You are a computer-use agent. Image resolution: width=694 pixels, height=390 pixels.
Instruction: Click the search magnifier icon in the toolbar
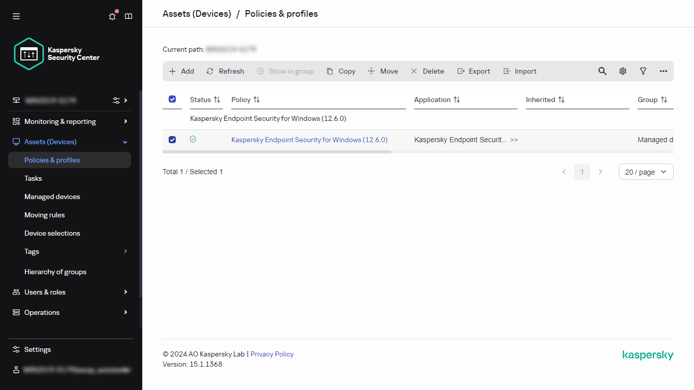[602, 71]
